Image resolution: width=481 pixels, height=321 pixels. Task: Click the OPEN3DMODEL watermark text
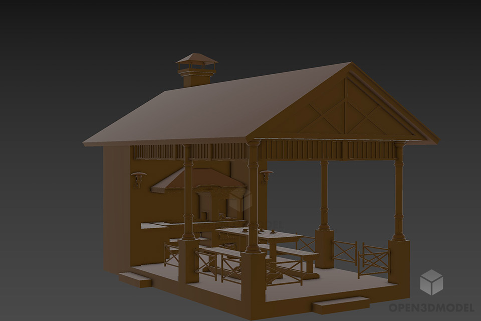pos(431,307)
